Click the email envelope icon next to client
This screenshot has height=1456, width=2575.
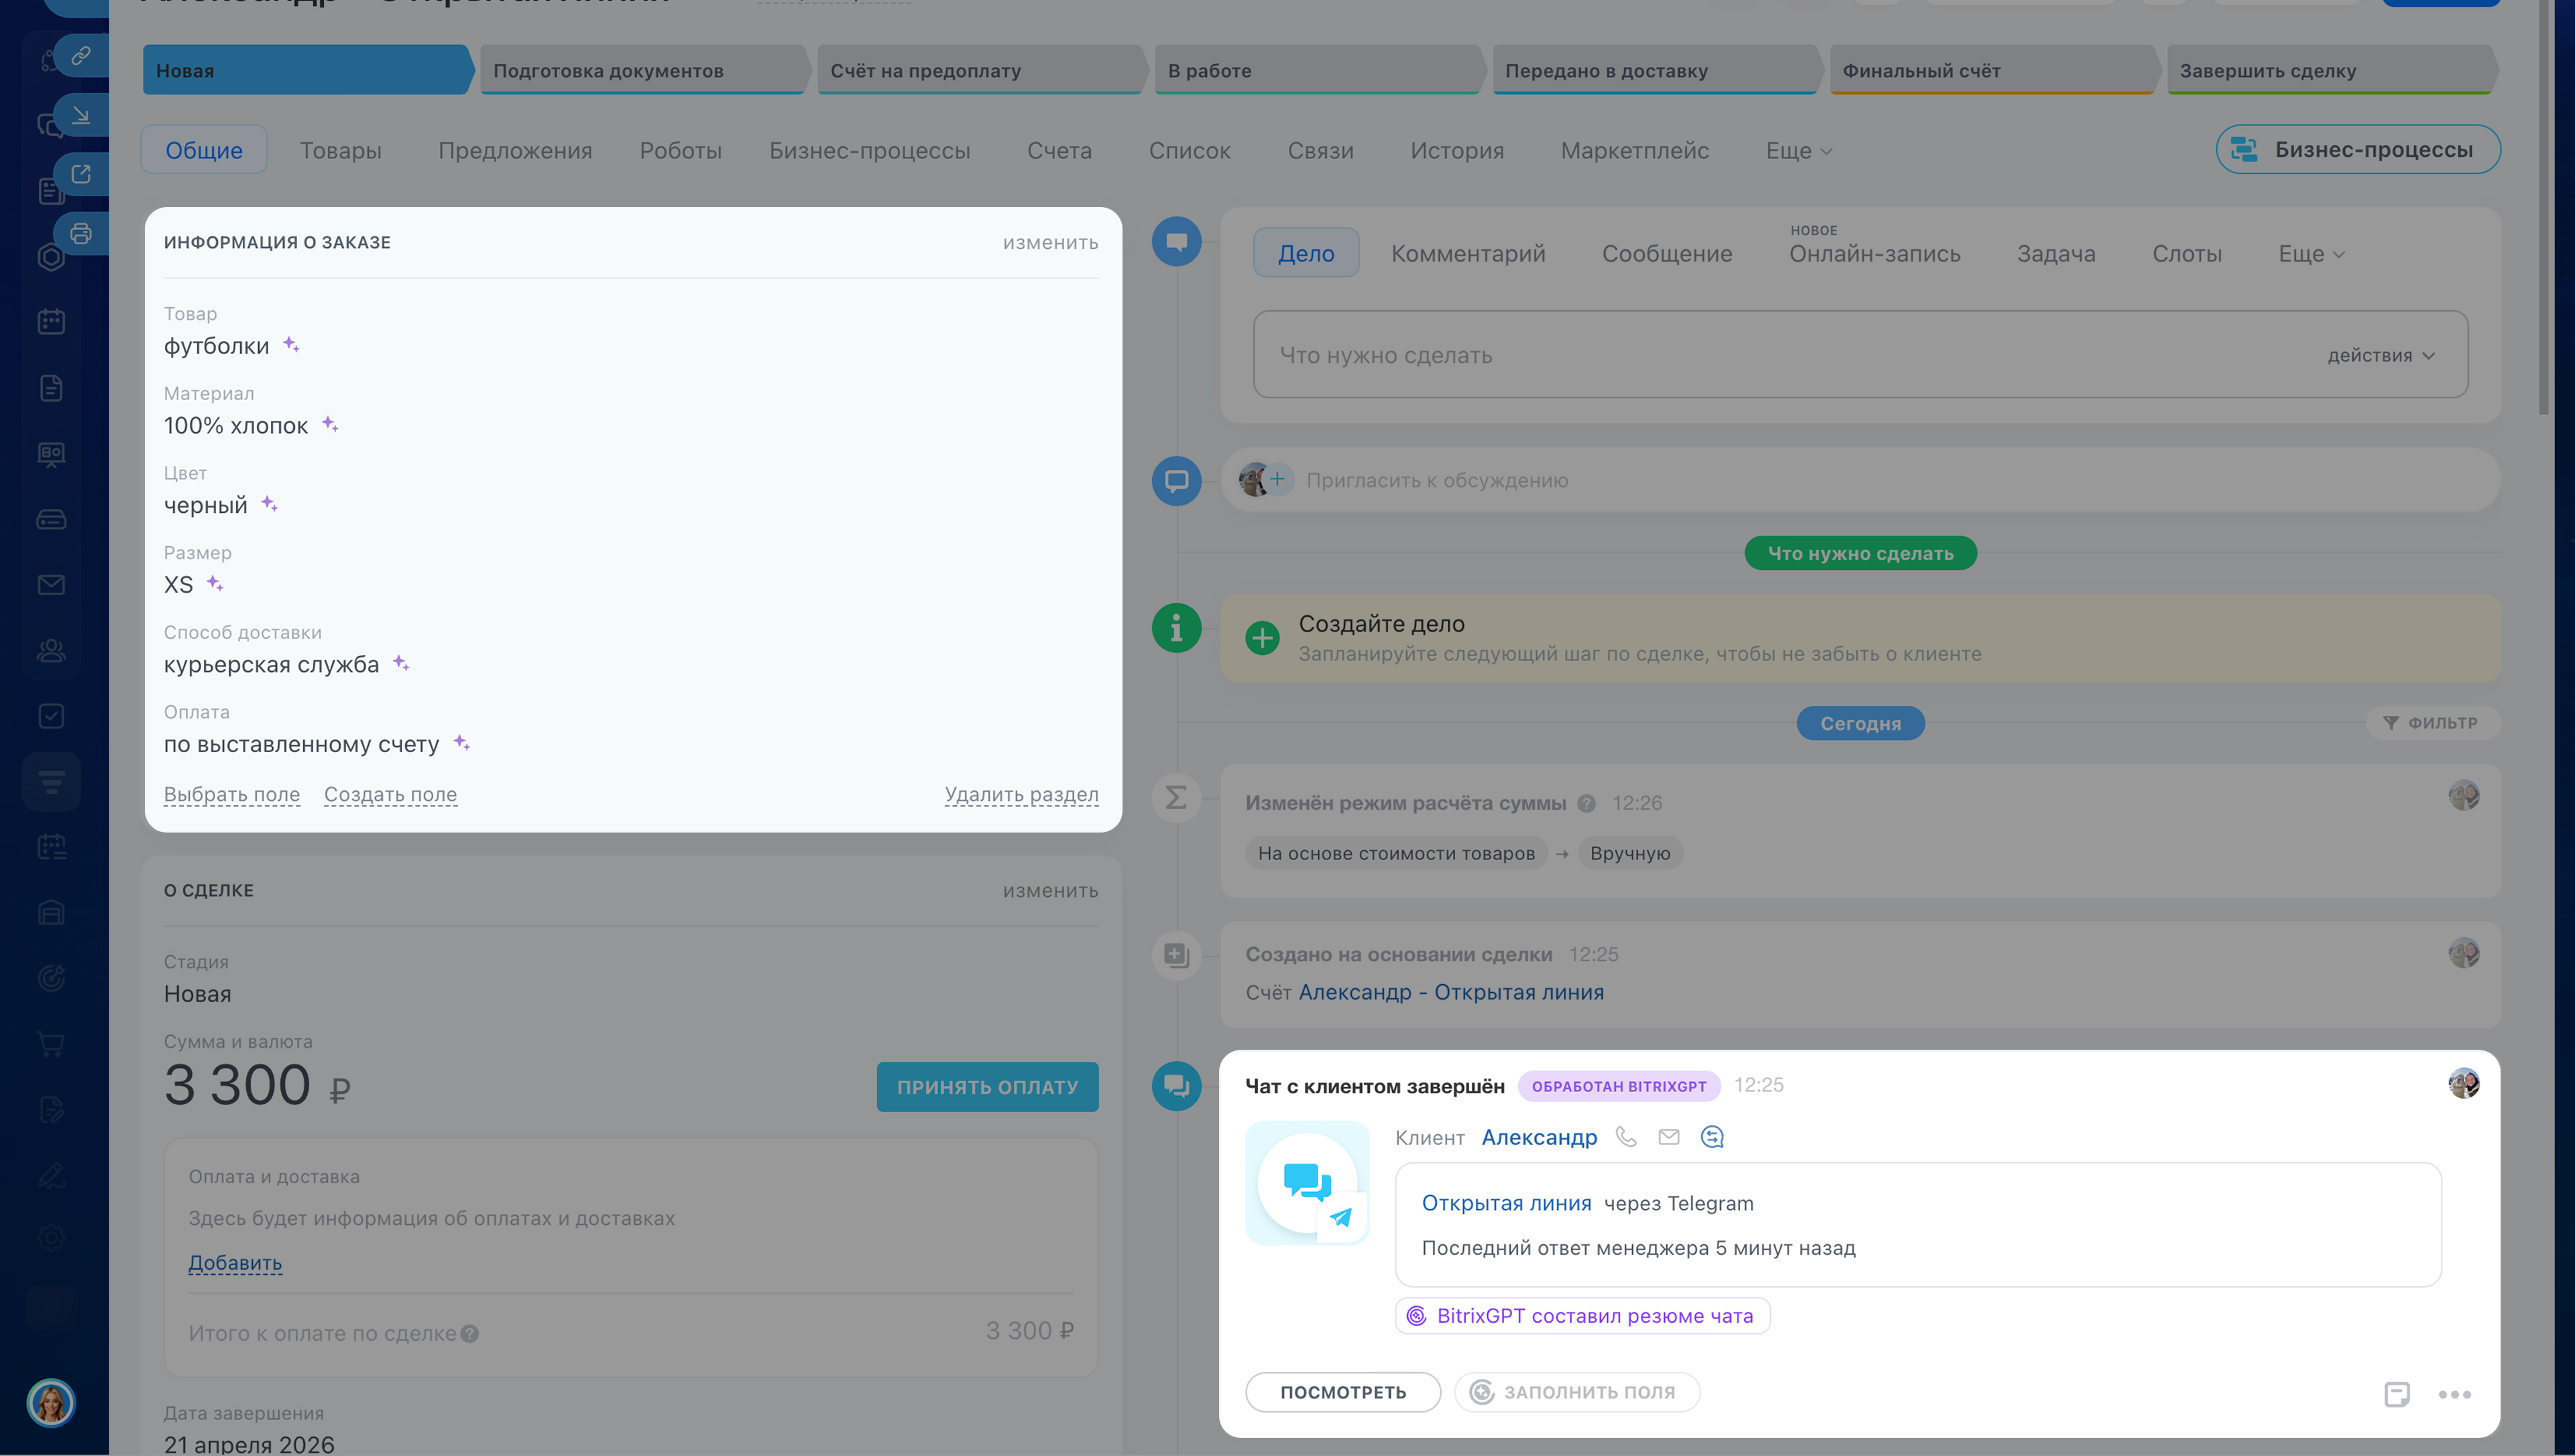point(1668,1137)
